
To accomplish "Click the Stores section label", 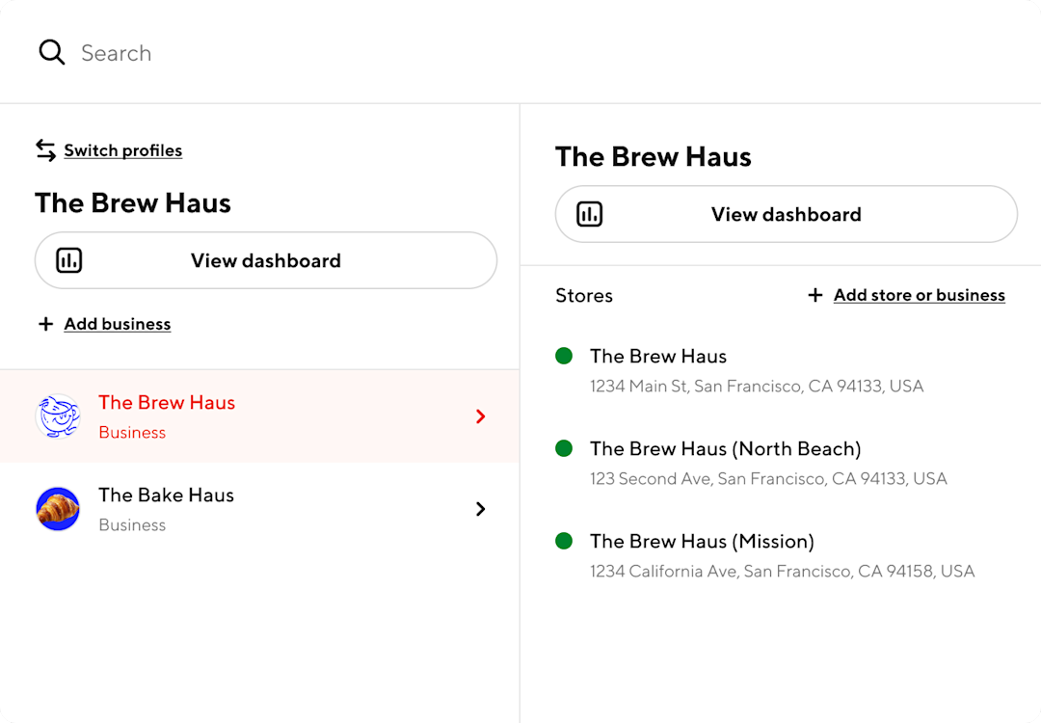I will coord(584,295).
